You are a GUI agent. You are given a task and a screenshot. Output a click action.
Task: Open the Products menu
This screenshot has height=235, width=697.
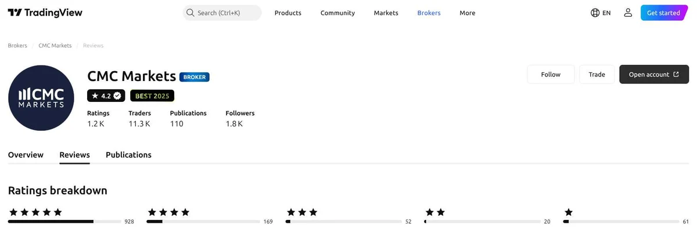pos(288,13)
